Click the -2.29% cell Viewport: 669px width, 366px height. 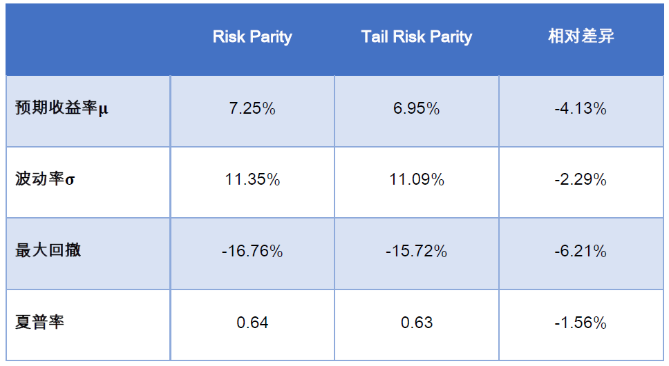(x=581, y=180)
